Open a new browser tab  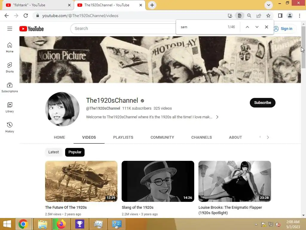coord(152,5)
